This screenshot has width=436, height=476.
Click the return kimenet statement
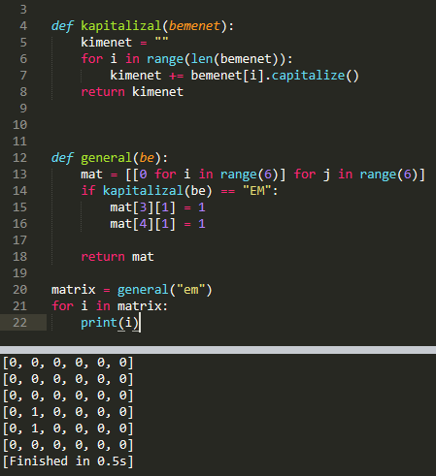click(x=132, y=92)
